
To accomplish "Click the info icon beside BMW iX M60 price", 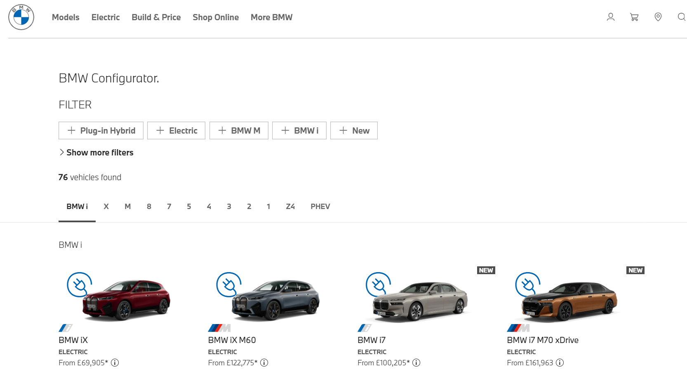I will click(x=264, y=363).
